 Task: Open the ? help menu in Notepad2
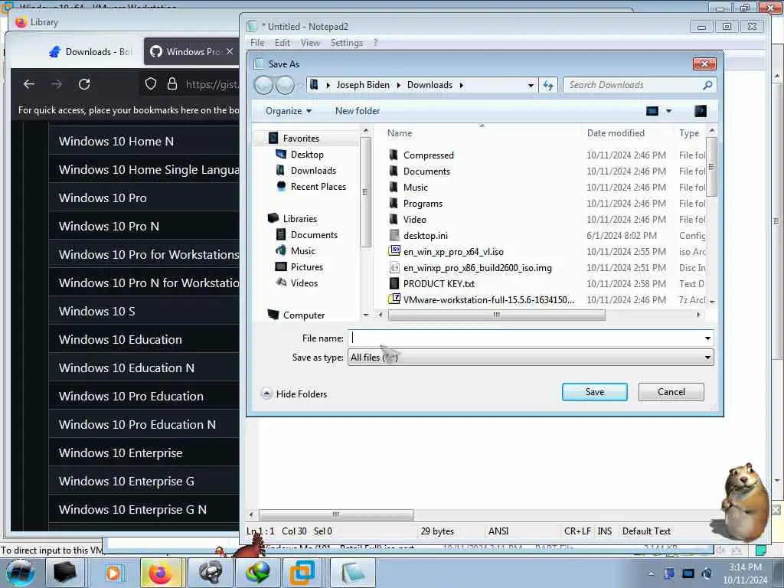click(x=375, y=43)
